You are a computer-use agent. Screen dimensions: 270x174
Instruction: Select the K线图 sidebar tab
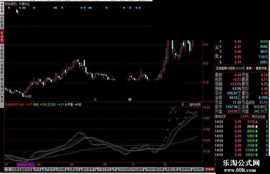coord(2,37)
